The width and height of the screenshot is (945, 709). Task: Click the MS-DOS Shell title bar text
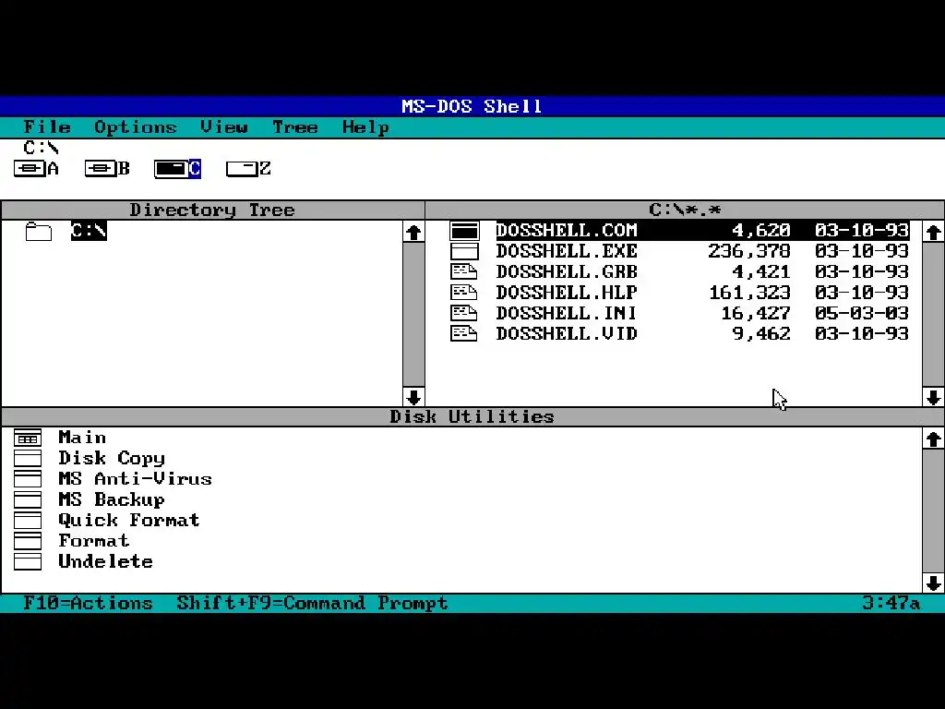point(472,106)
